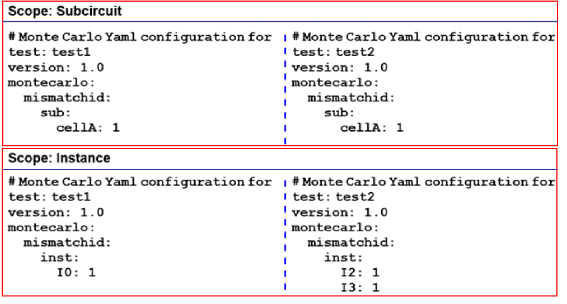Click the 'I2: 1' instance entry
This screenshot has width=567, height=304.
tap(360, 273)
